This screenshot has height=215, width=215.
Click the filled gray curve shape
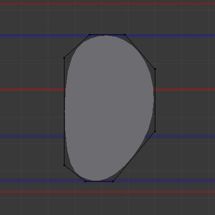(x=109, y=108)
